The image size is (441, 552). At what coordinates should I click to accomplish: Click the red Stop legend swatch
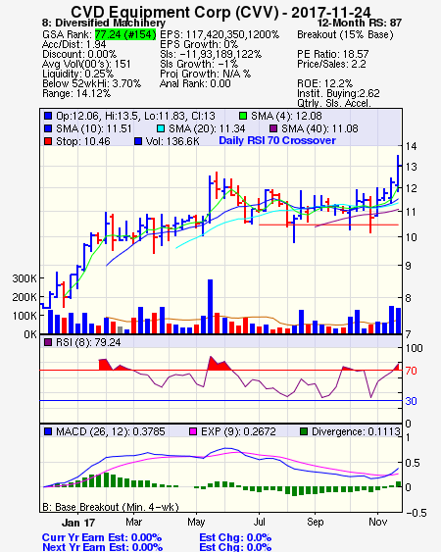[48, 141]
